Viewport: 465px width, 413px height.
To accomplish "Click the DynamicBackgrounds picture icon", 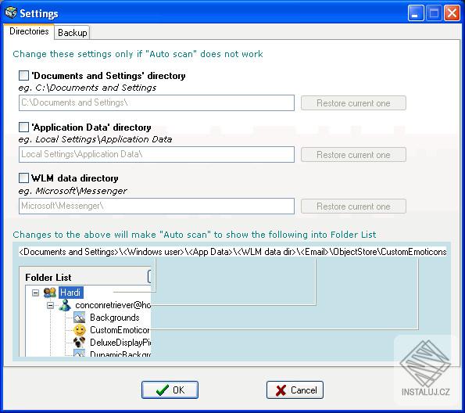I will pyautogui.click(x=79, y=353).
